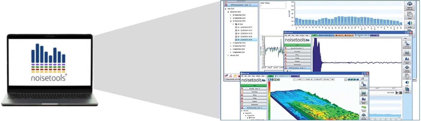
Task: Open Places in the 3D window sidebar
Action: (254, 95)
